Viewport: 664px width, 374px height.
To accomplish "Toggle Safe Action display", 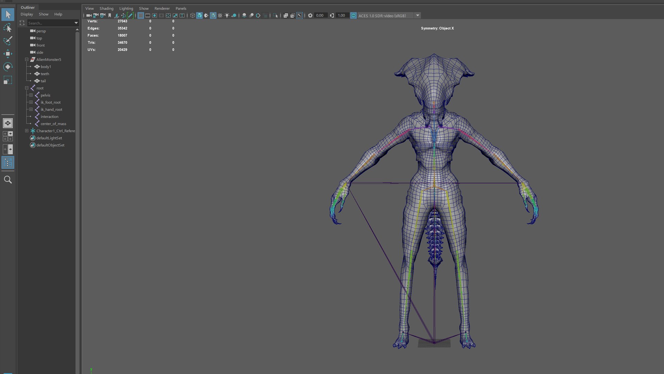I will (175, 16).
